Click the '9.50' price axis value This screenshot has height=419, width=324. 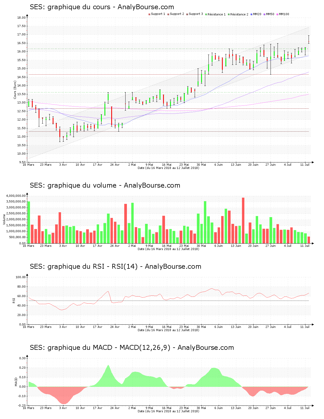(22, 162)
